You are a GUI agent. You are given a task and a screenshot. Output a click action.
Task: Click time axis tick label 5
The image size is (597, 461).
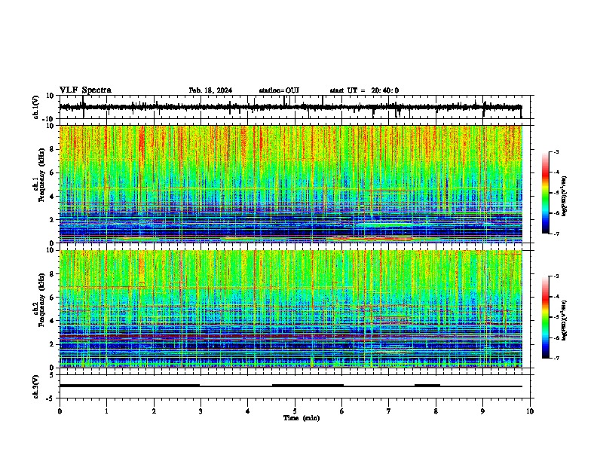[x=295, y=411]
